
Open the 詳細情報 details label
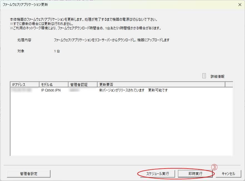(x=217, y=76)
